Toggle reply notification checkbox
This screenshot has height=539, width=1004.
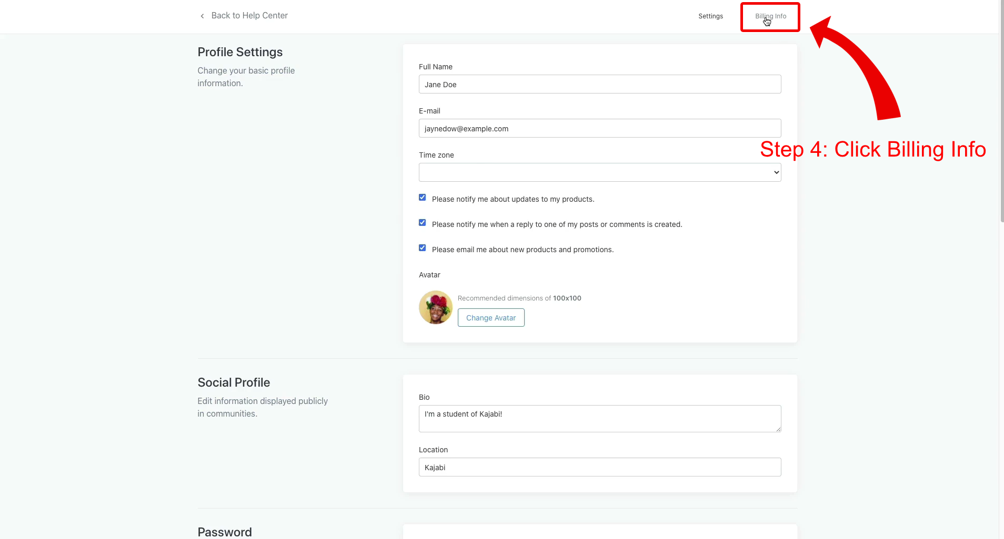pos(422,223)
